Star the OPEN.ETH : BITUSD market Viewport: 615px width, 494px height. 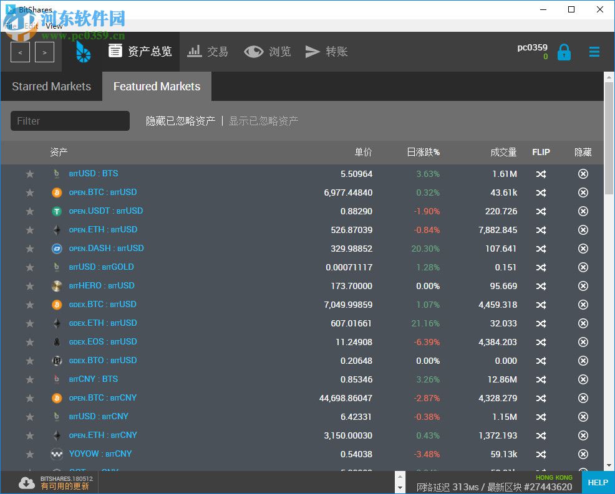[x=30, y=230]
